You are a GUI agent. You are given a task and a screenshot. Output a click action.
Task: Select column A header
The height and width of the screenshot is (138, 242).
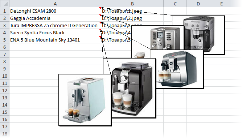55,4
